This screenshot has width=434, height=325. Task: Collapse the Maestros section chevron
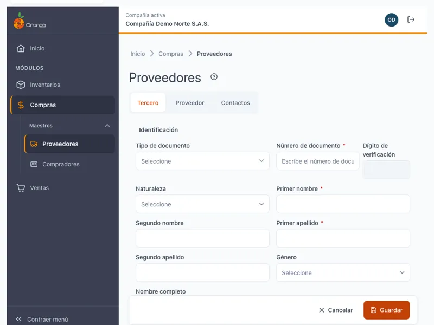107,126
